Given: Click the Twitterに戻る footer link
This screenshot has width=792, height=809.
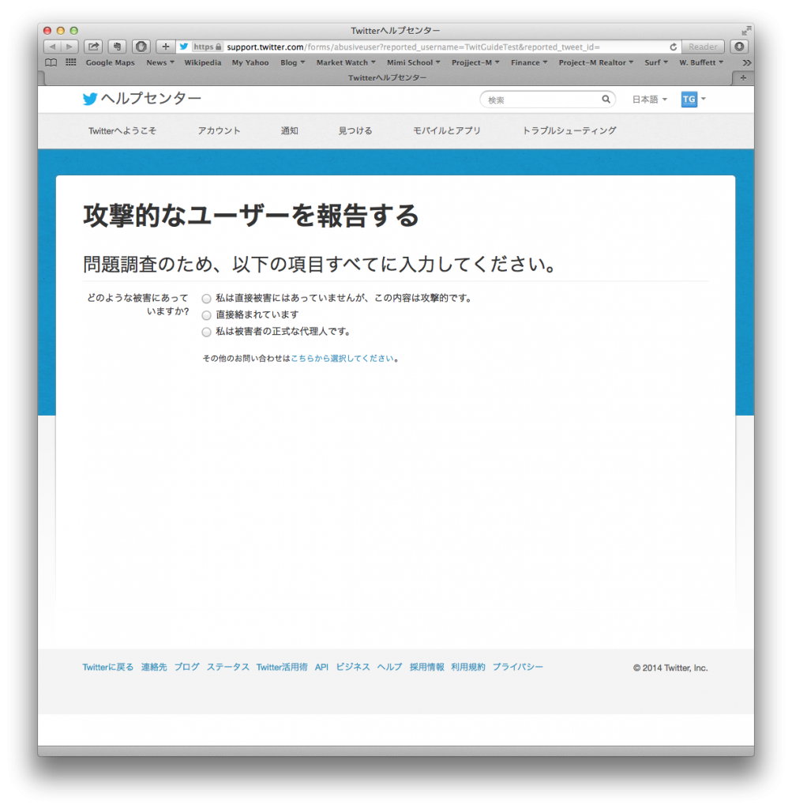Looking at the screenshot, I should click(107, 667).
